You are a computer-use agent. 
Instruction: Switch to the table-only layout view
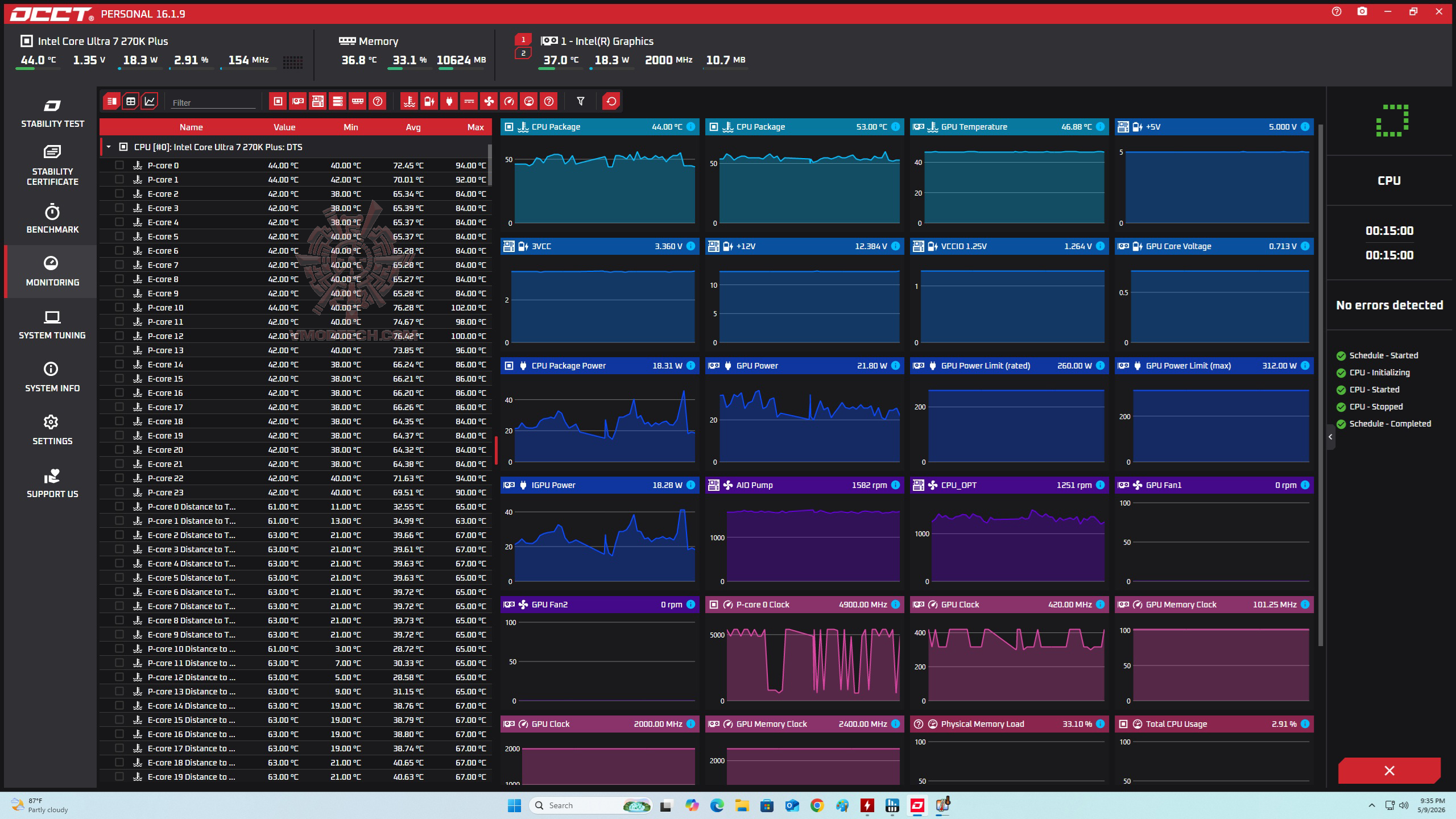coord(131,101)
